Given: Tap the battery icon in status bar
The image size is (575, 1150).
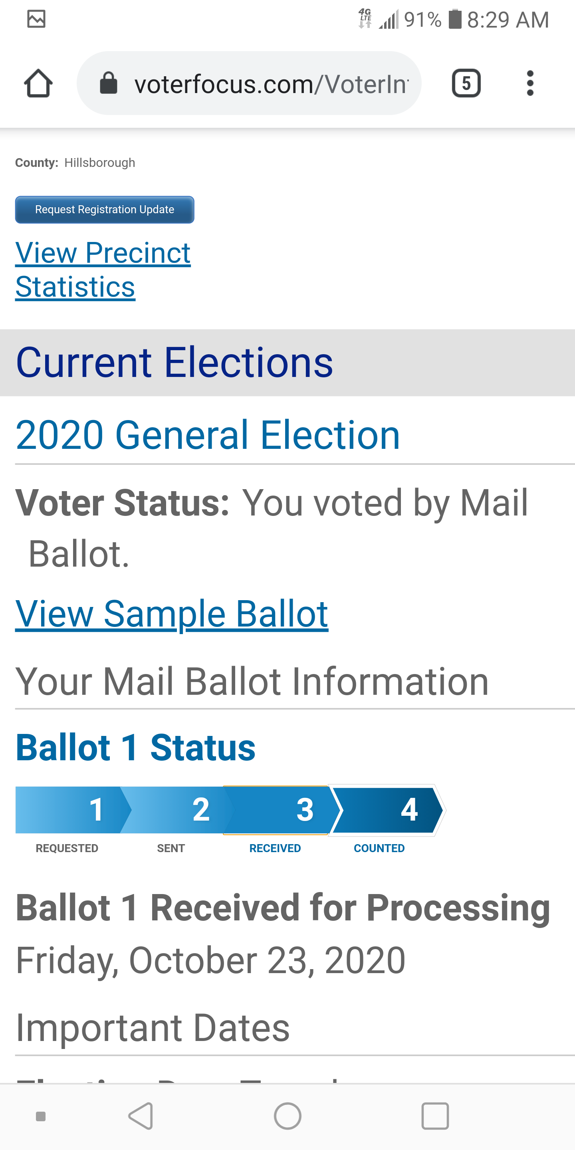Looking at the screenshot, I should [x=454, y=19].
